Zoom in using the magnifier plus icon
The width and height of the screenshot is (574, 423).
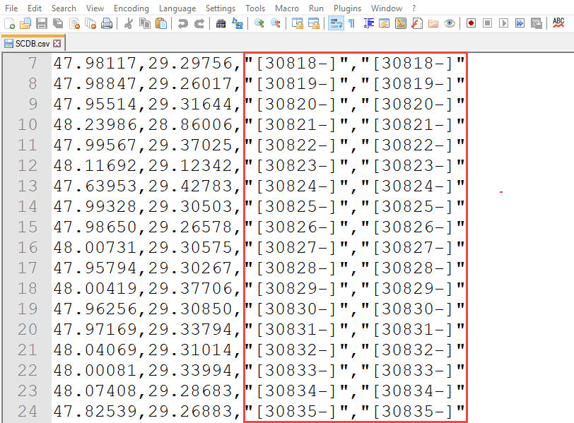pos(259,23)
